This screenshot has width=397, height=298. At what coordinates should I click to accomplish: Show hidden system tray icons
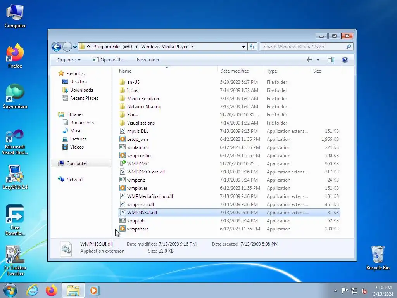coord(335,291)
